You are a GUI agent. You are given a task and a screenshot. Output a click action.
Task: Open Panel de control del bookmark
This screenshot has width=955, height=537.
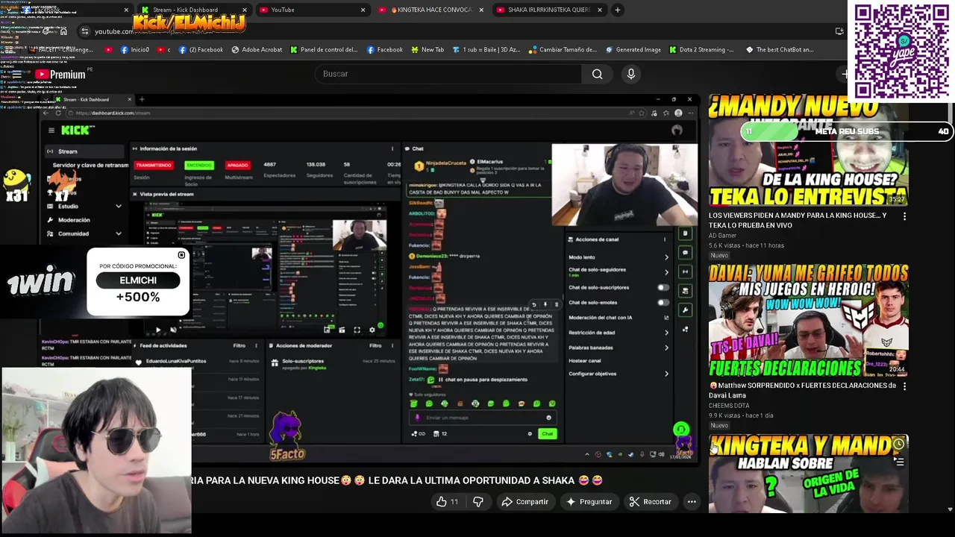coord(324,50)
